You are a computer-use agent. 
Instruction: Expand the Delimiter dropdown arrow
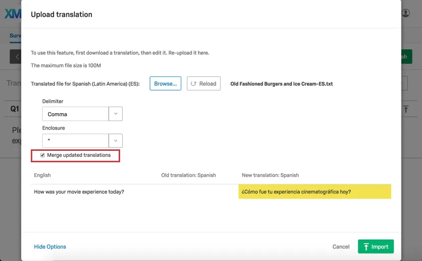coord(115,114)
